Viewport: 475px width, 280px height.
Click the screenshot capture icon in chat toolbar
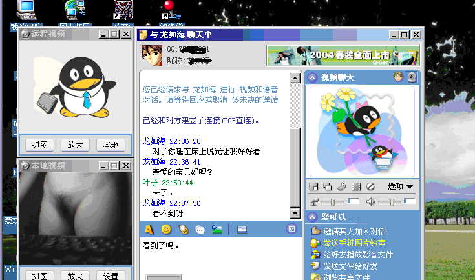[x=242, y=230]
